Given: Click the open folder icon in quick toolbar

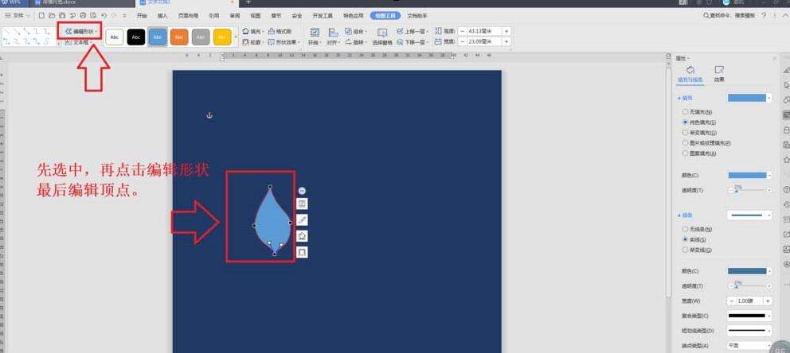Looking at the screenshot, I should [52, 16].
